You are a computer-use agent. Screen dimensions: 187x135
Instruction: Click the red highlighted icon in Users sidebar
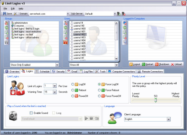65,42
